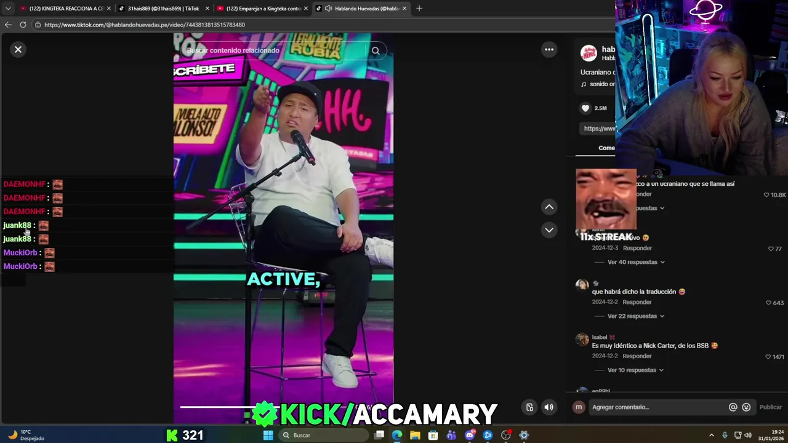This screenshot has height=443, width=788.
Task: Mute the tab via its speaker icon
Action: point(328,8)
